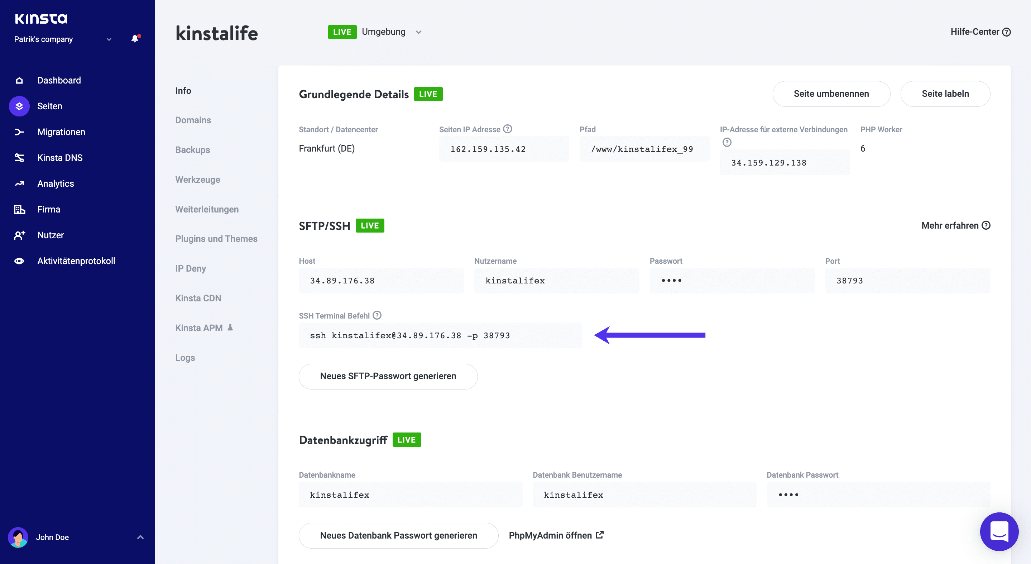
Task: Click Datenbank Passwort masked field
Action: [x=878, y=495]
